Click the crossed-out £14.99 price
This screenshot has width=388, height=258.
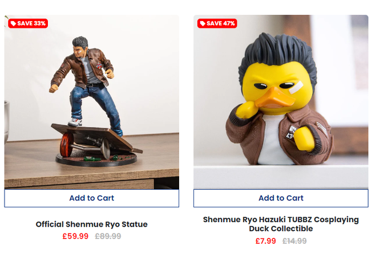[x=294, y=241]
